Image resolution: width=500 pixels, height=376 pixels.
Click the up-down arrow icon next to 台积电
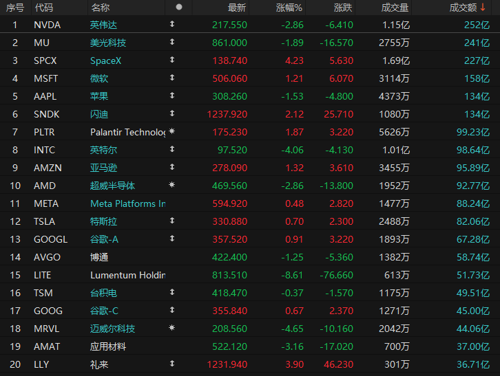(172, 292)
